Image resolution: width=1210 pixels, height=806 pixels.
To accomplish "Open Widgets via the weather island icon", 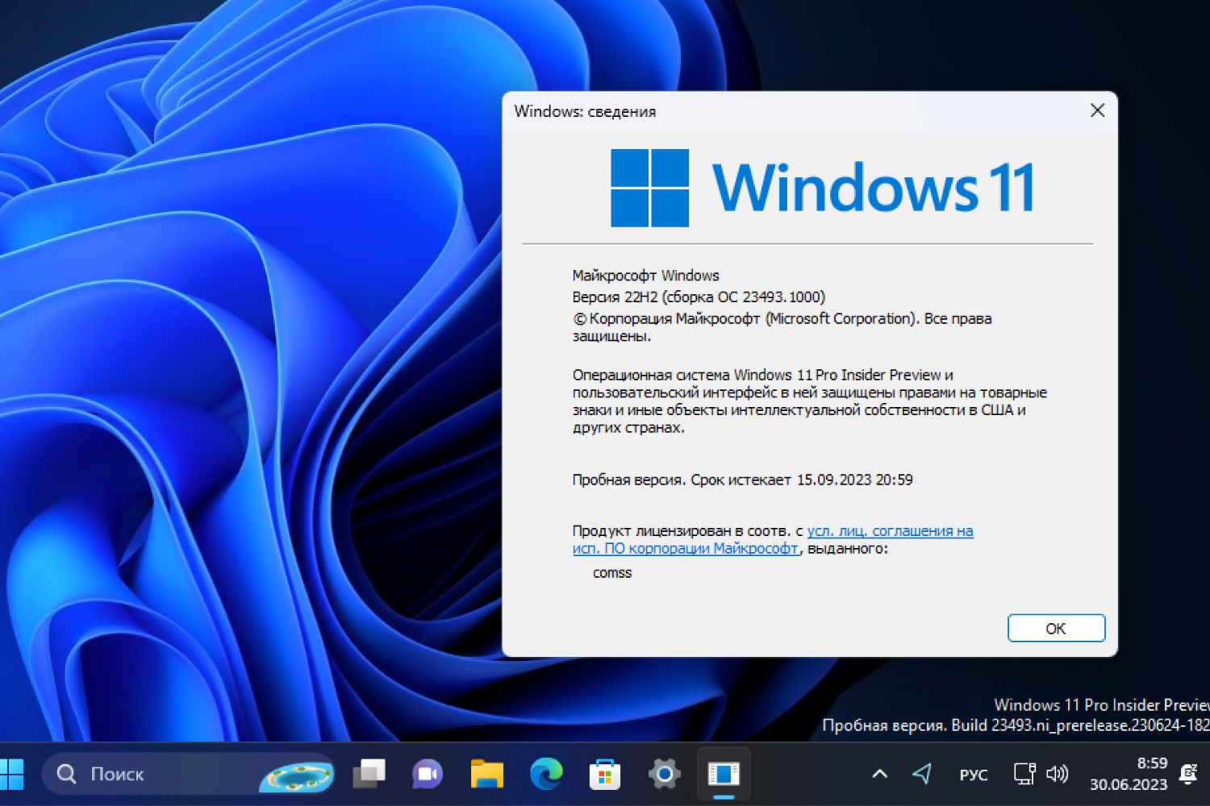I will [x=296, y=774].
